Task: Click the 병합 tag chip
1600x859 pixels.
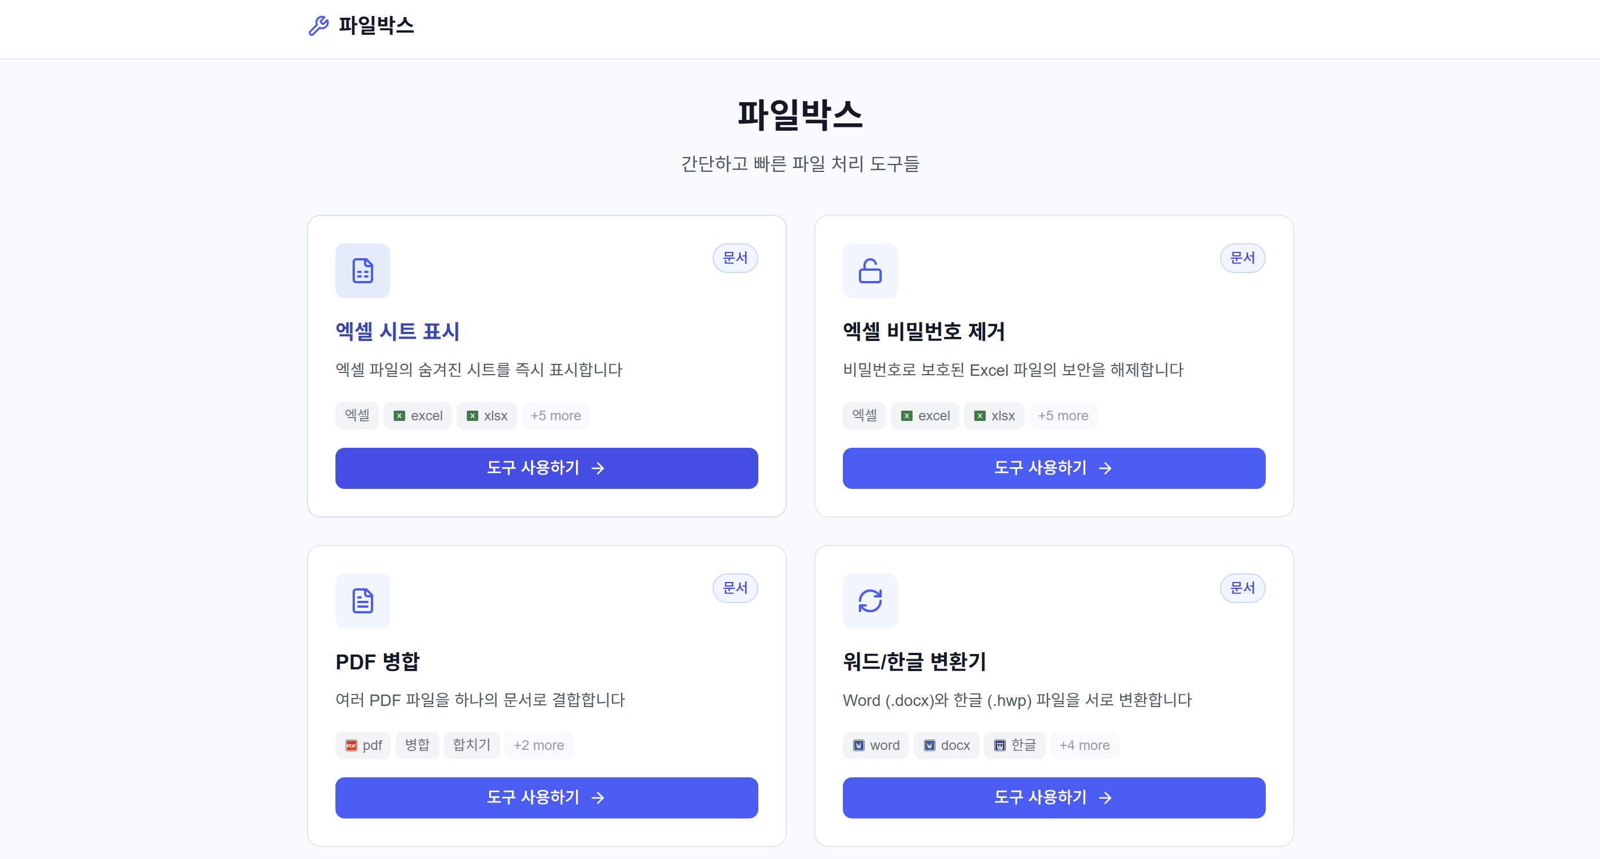Action: tap(417, 745)
